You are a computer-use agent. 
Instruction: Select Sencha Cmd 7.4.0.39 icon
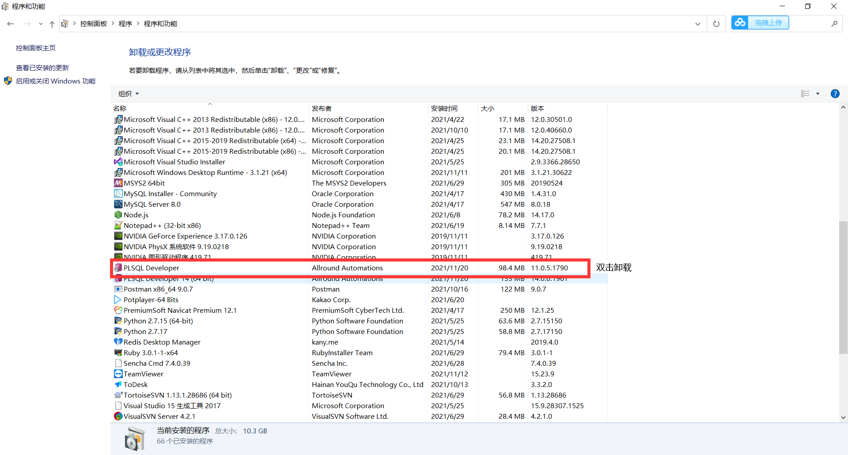point(118,363)
